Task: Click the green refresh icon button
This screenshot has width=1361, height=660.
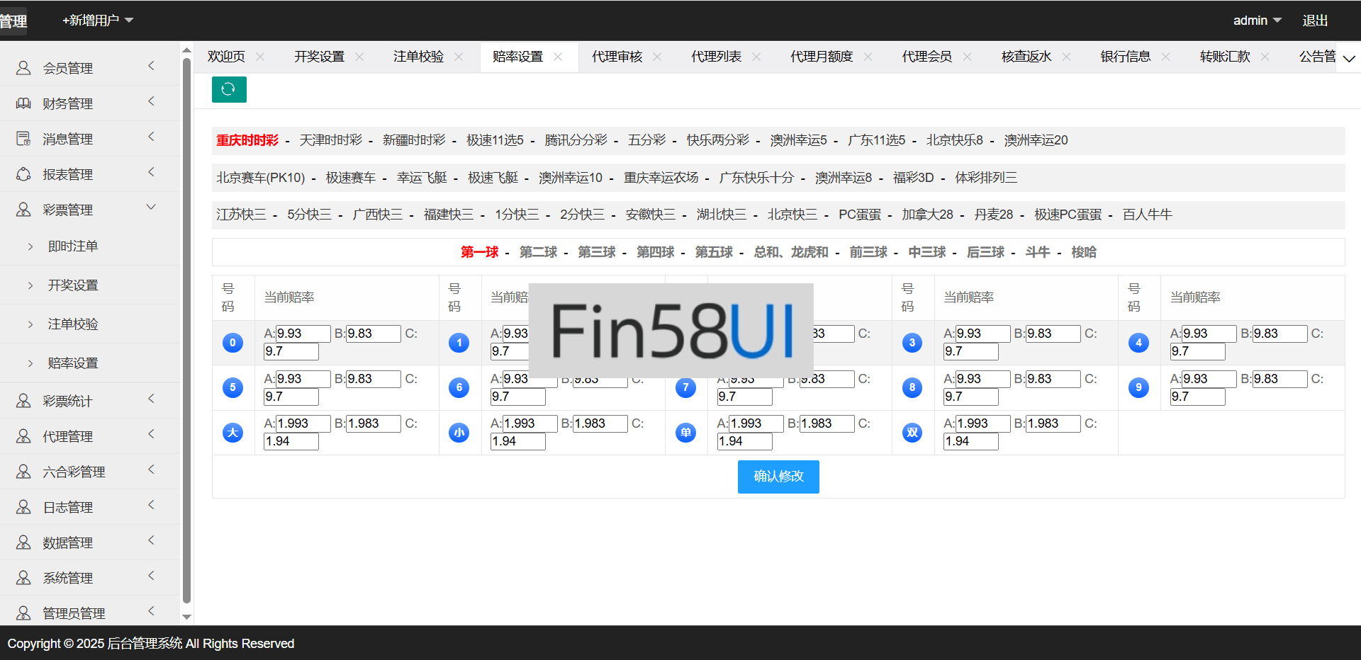Action: click(229, 89)
